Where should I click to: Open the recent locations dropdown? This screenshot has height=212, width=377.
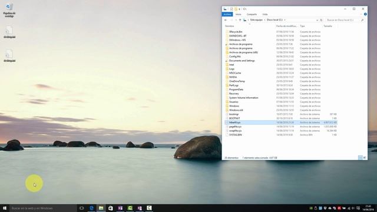[x=236, y=20]
